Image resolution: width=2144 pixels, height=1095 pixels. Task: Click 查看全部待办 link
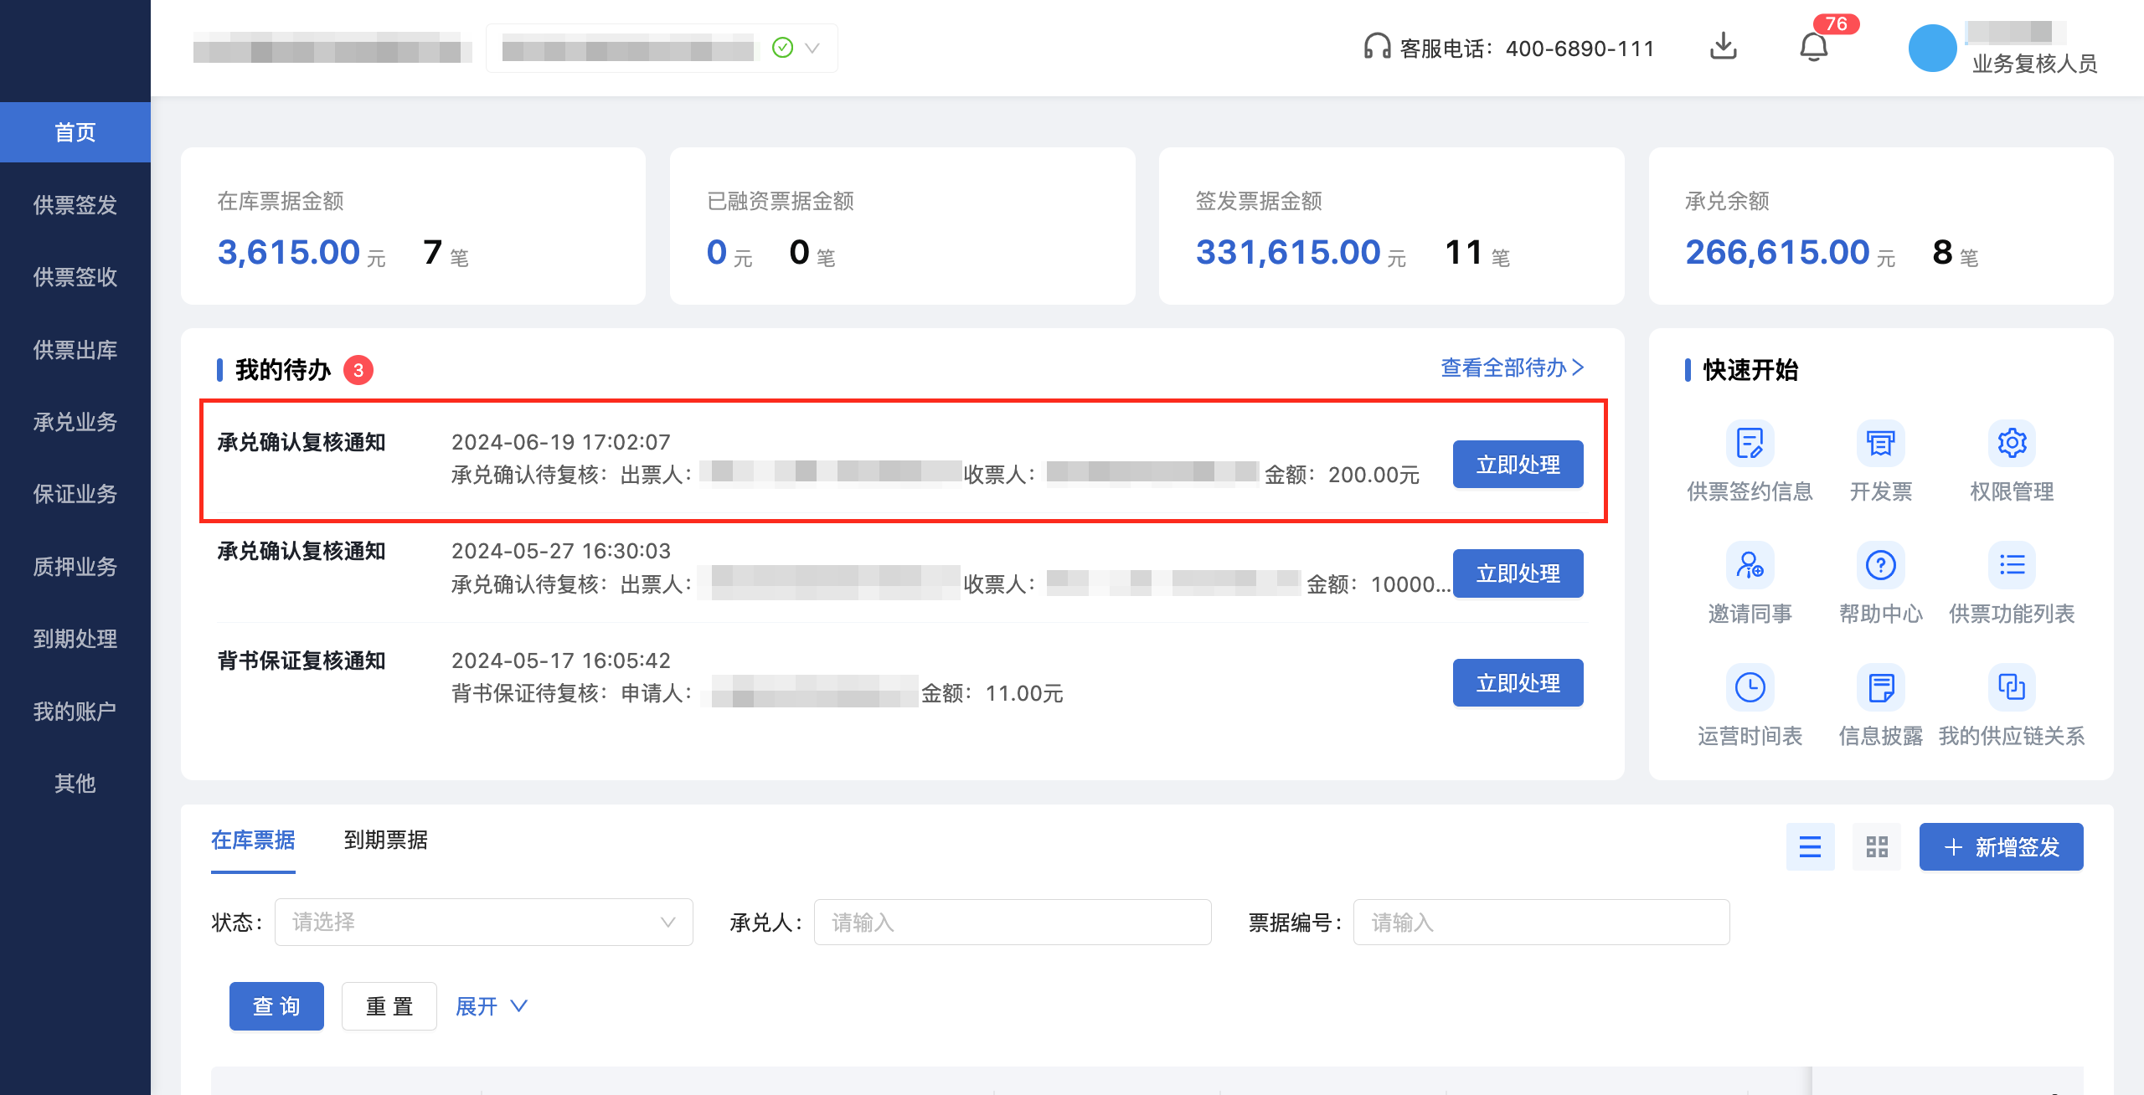click(1512, 368)
